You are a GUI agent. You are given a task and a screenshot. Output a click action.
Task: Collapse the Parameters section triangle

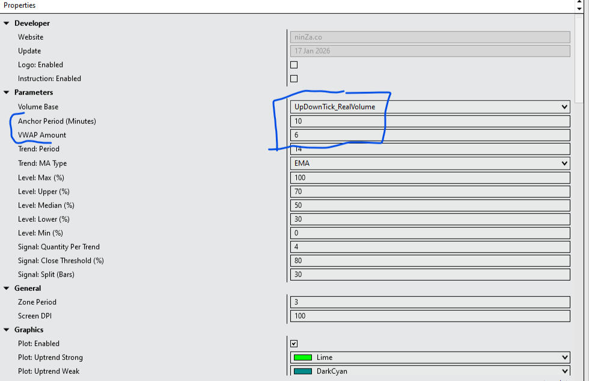point(7,93)
